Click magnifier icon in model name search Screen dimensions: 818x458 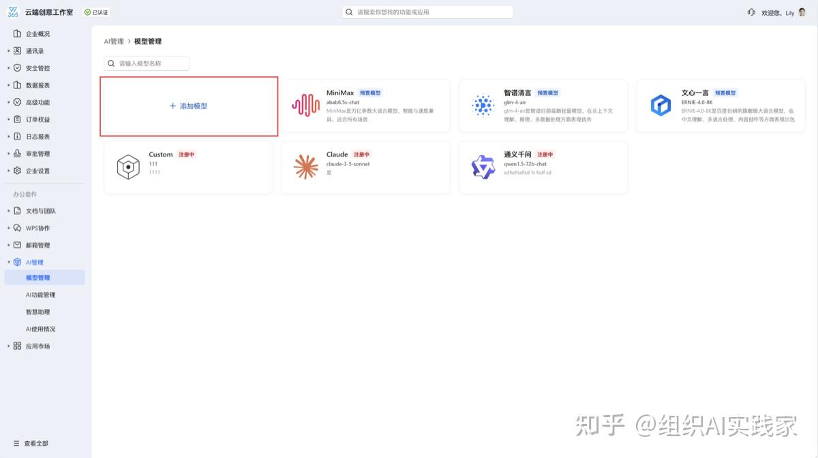112,63
